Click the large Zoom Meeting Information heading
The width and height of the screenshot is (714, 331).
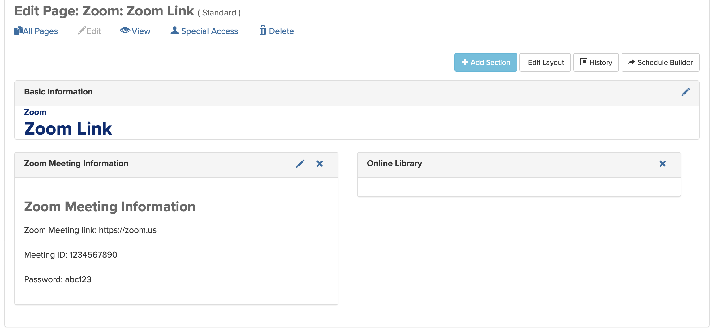(110, 207)
